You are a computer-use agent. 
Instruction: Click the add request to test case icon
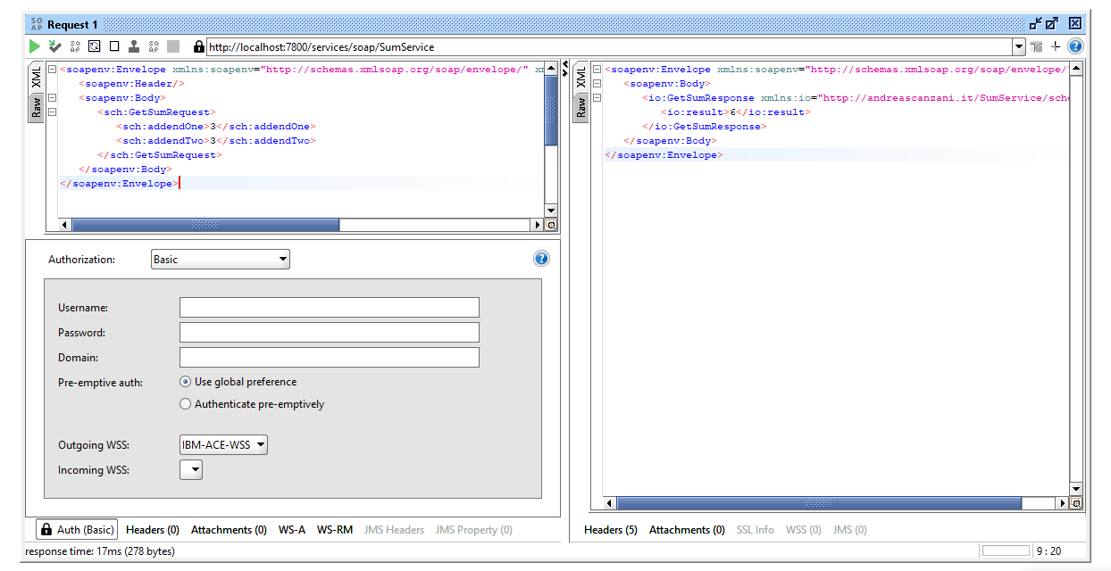click(54, 46)
